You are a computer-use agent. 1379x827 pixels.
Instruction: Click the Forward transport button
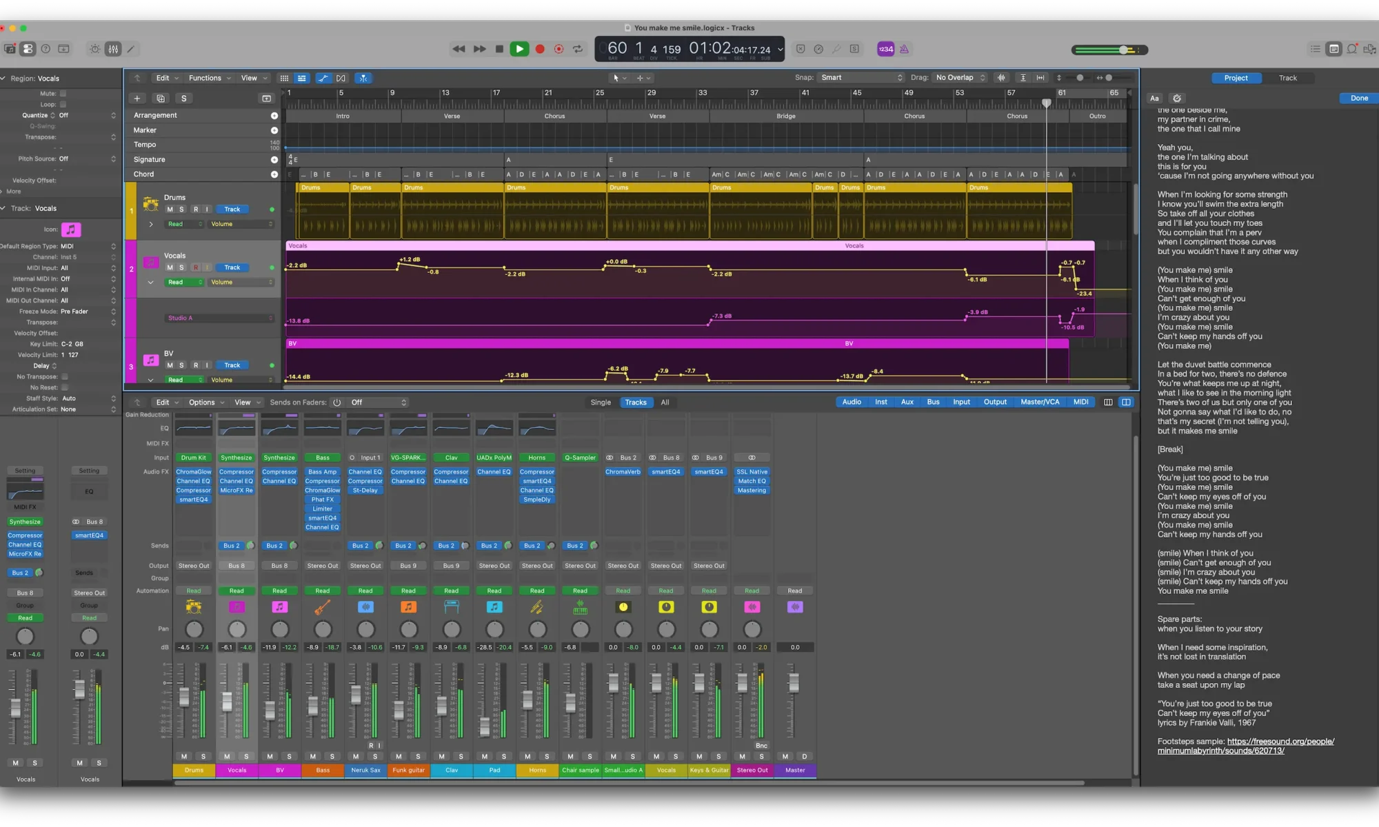(479, 49)
